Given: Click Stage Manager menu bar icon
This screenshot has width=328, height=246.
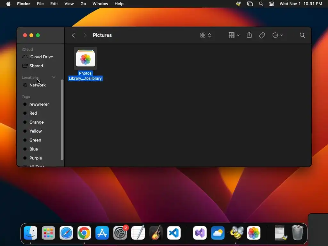Looking at the screenshot, I should (x=250, y=4).
